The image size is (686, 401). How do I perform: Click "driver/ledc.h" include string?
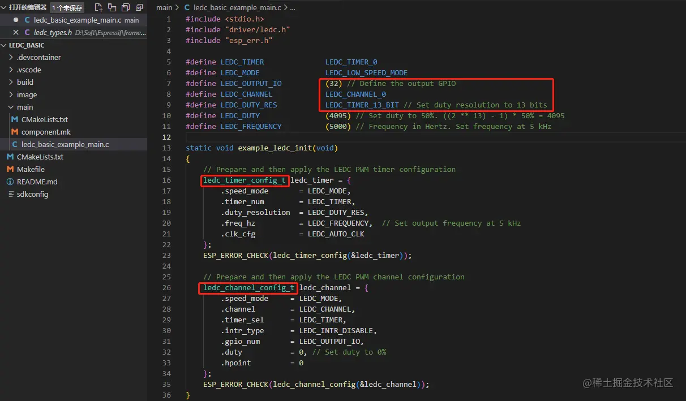(258, 29)
